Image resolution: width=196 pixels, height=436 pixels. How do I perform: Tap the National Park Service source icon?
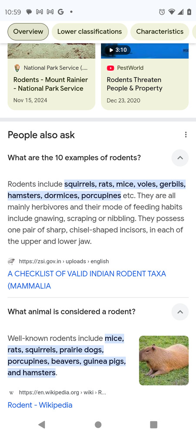pyautogui.click(x=17, y=68)
